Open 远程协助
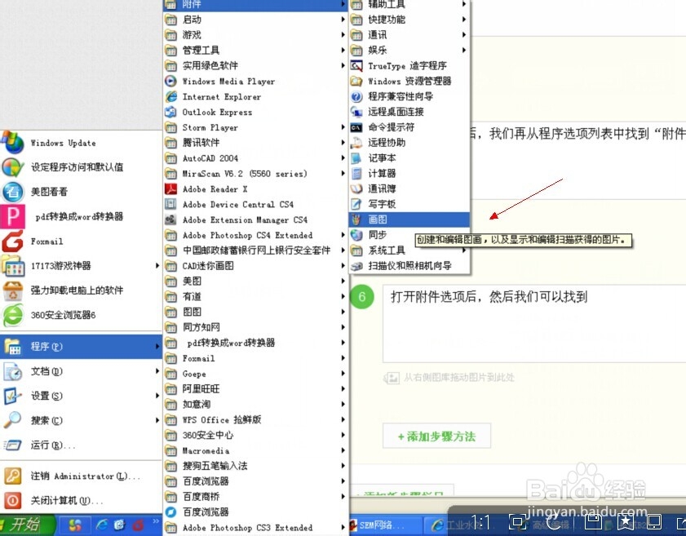 pos(409,143)
